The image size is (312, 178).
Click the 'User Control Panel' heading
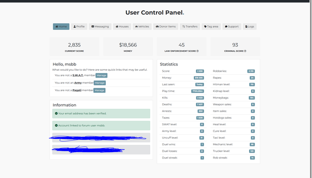155,13
